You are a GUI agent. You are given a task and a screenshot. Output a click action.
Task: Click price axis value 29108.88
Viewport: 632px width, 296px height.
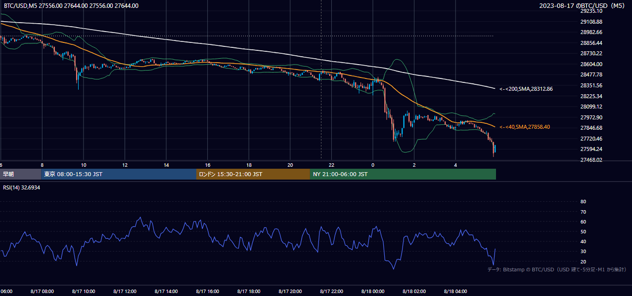591,22
